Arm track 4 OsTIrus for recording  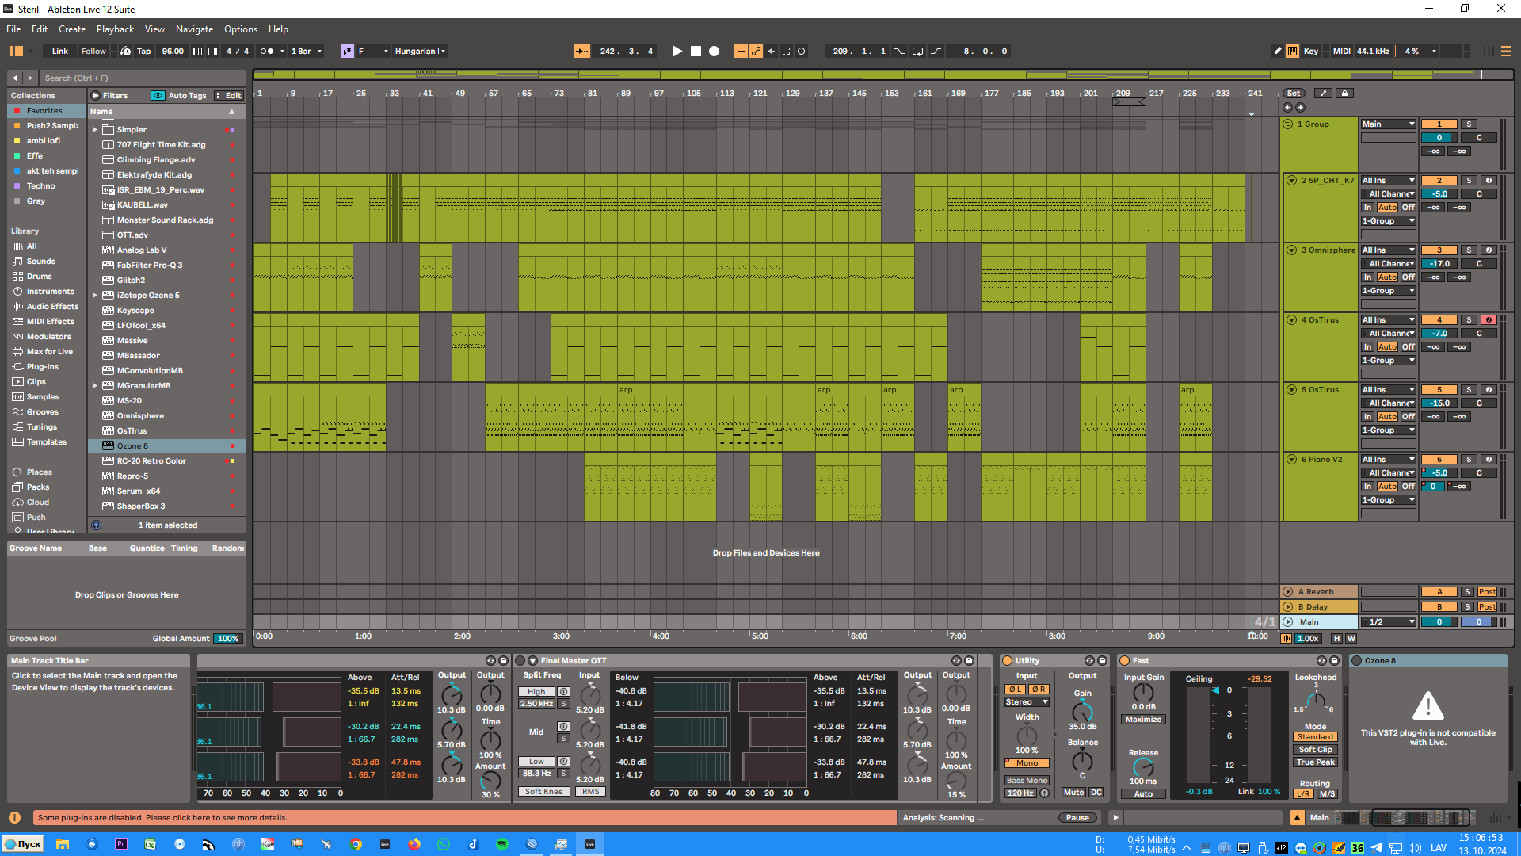pos(1489,320)
